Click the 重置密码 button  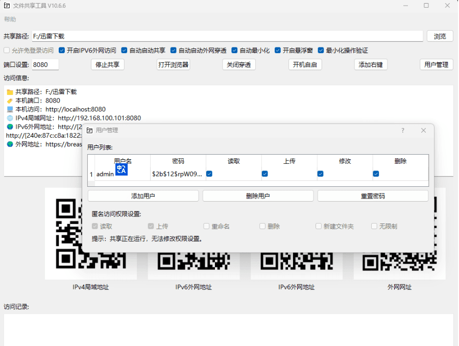point(373,195)
